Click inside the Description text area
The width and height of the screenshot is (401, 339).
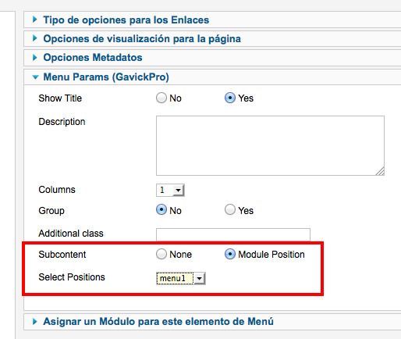click(x=270, y=145)
